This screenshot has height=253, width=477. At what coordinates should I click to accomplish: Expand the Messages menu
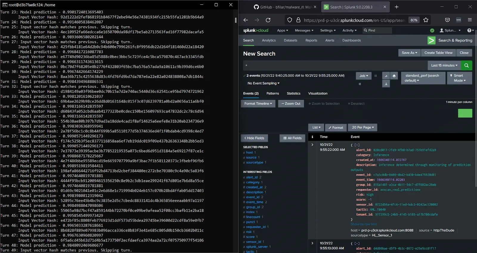tap(304, 30)
